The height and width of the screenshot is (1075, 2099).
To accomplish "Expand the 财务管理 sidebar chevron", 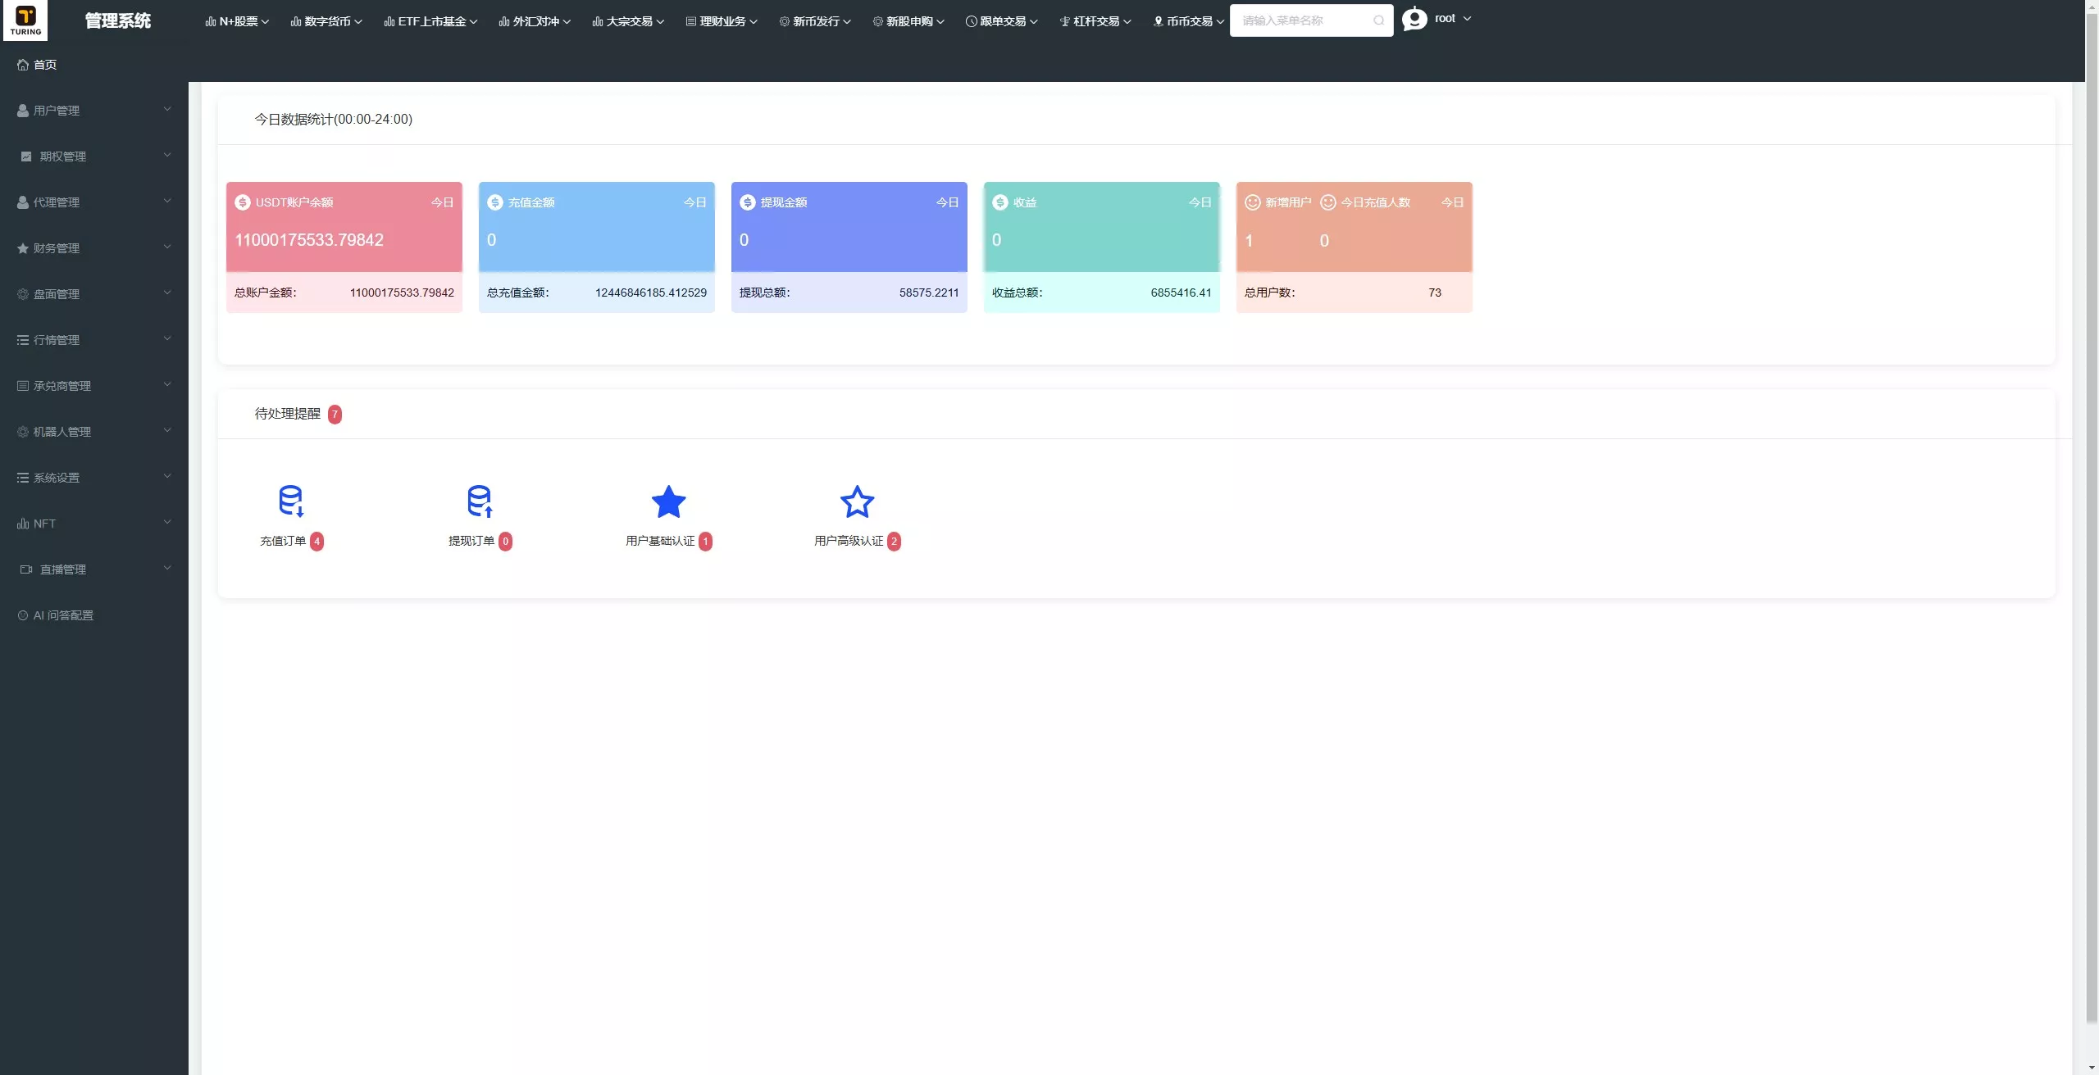I will [167, 247].
